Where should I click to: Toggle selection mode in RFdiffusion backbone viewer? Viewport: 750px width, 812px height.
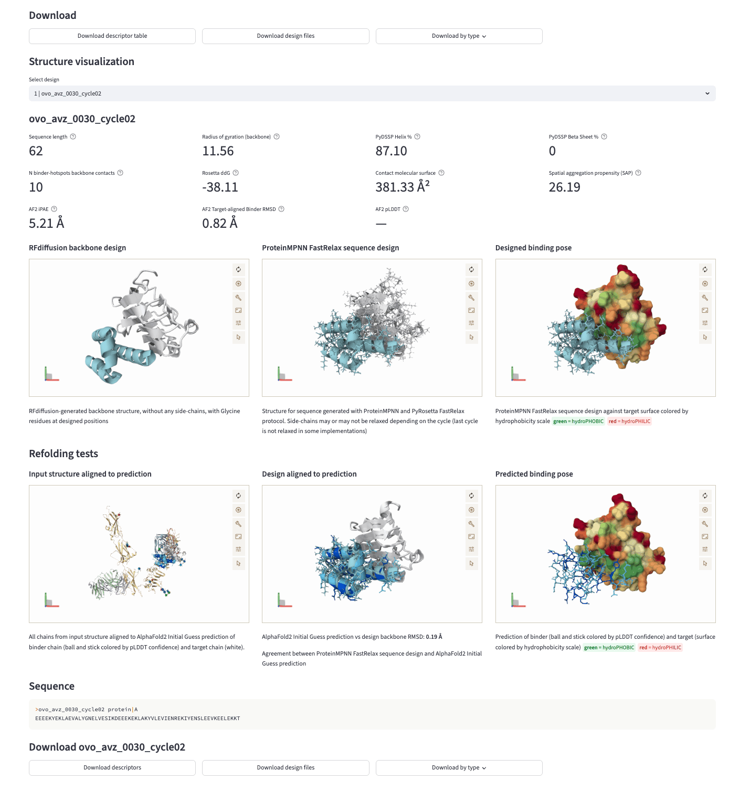pyautogui.click(x=238, y=337)
